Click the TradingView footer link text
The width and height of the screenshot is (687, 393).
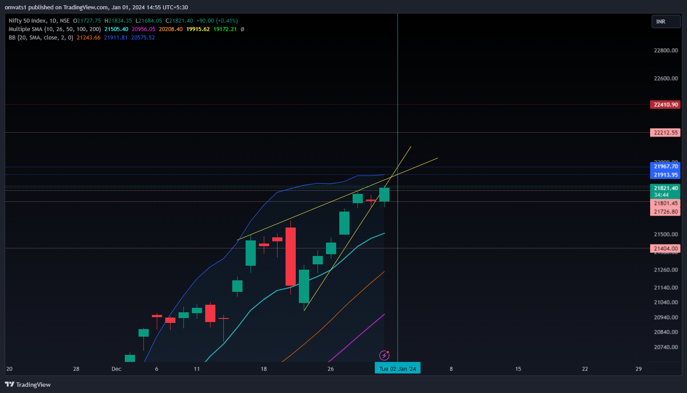coord(33,385)
